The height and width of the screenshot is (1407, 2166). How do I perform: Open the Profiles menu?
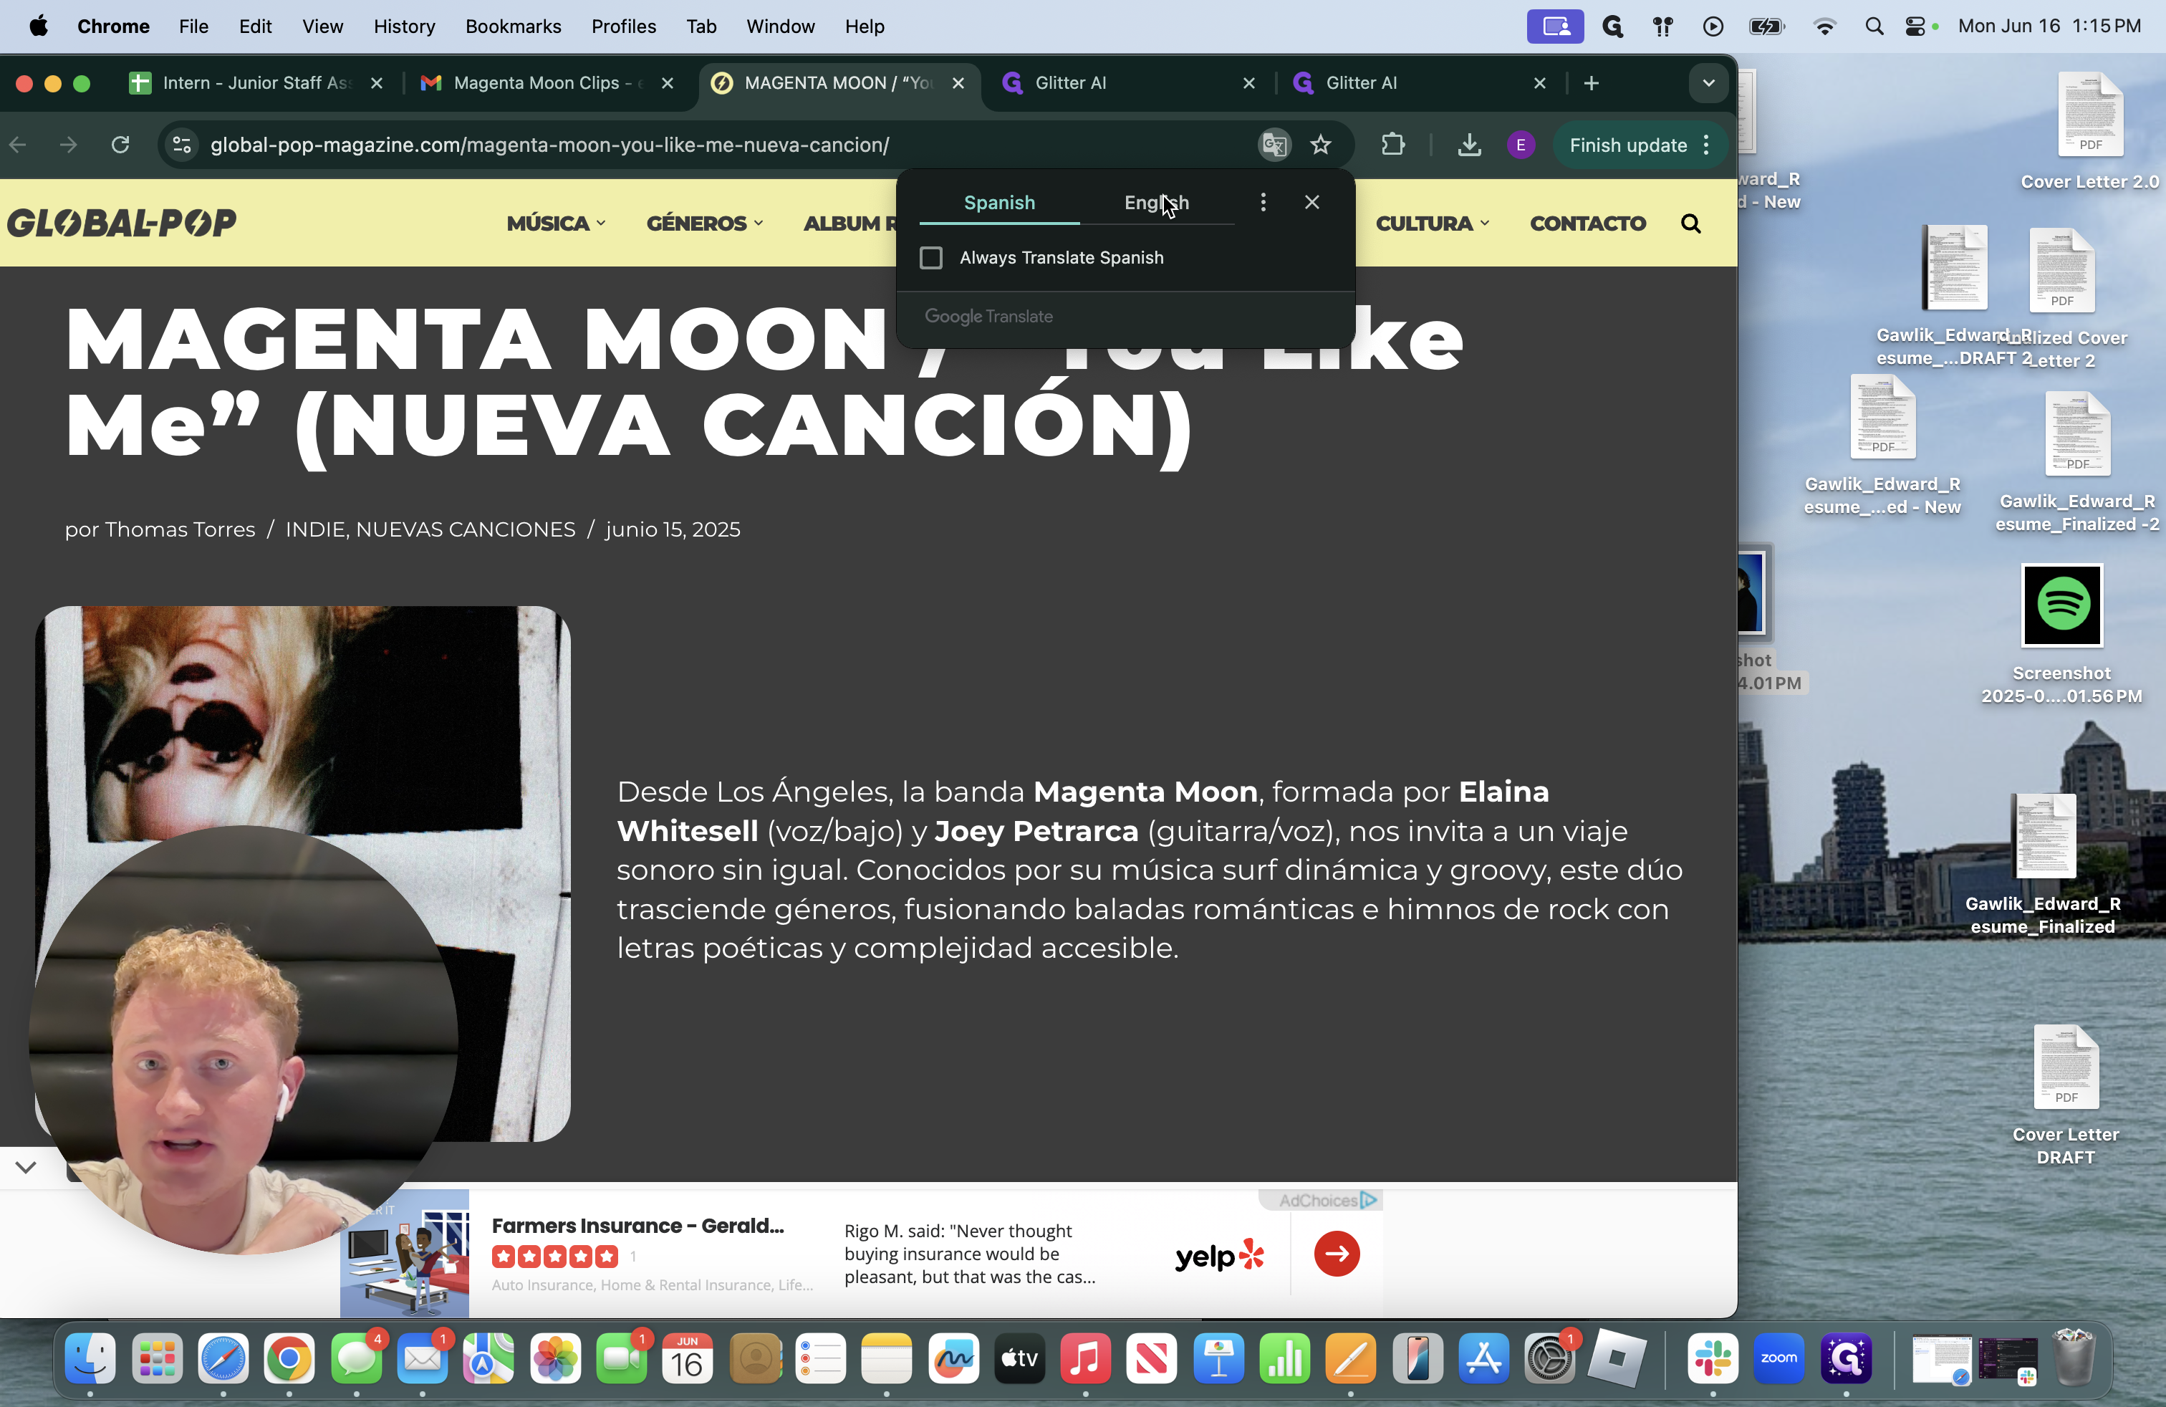(623, 27)
